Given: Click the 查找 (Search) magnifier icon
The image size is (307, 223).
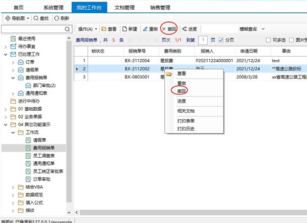Looking at the screenshot, I should pyautogui.click(x=36, y=18).
